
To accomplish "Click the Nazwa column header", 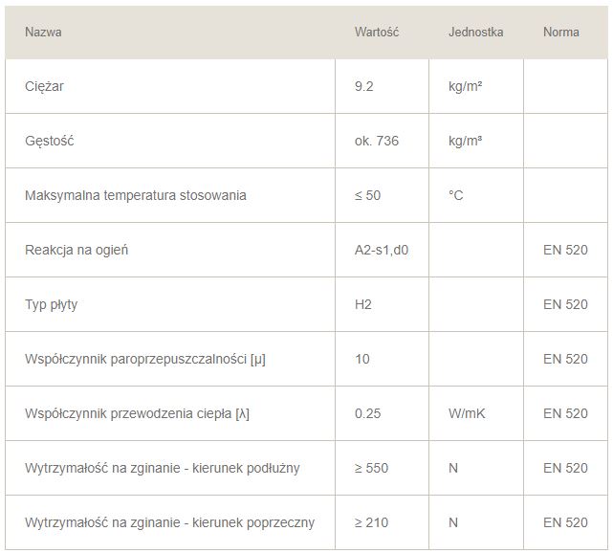I will click(x=43, y=33).
